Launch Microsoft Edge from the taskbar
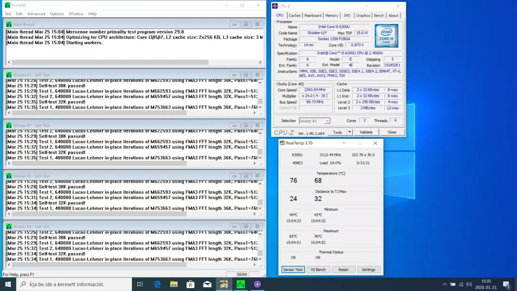The height and width of the screenshot is (291, 517). tap(157, 284)
